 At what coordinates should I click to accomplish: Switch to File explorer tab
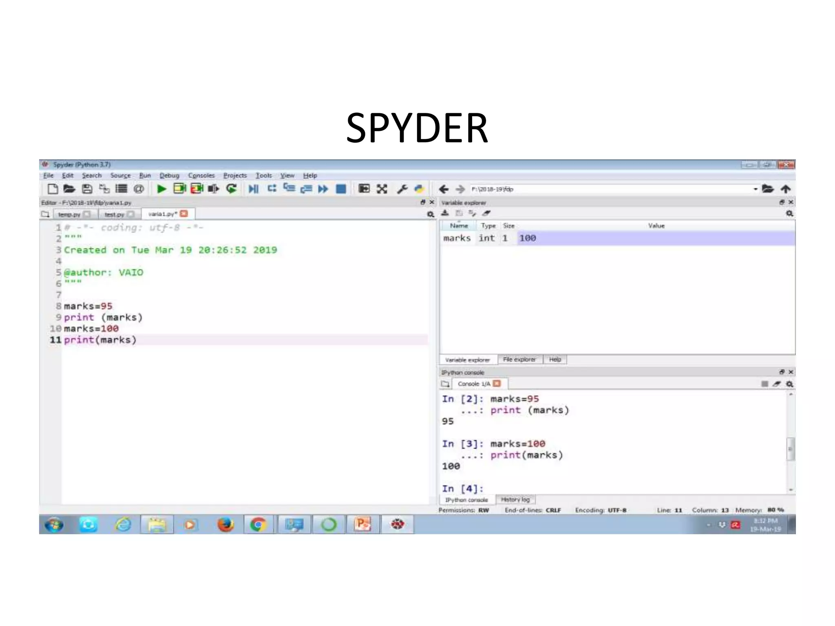(x=519, y=359)
